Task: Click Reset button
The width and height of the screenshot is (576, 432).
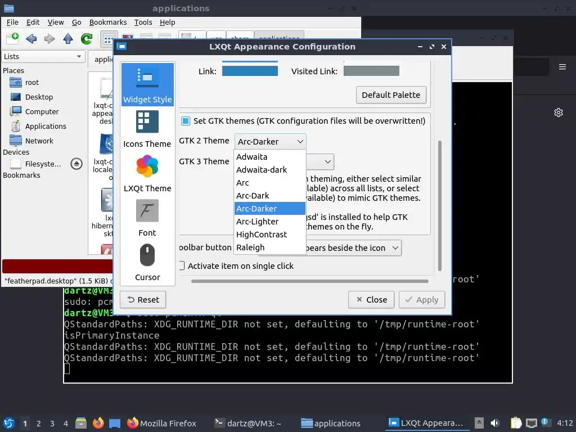Action: pos(143,300)
